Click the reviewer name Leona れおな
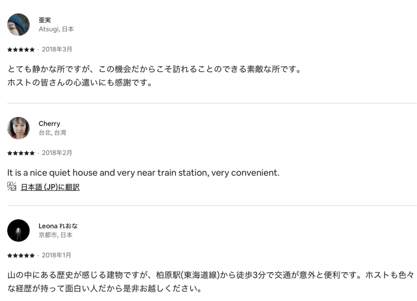 click(58, 226)
